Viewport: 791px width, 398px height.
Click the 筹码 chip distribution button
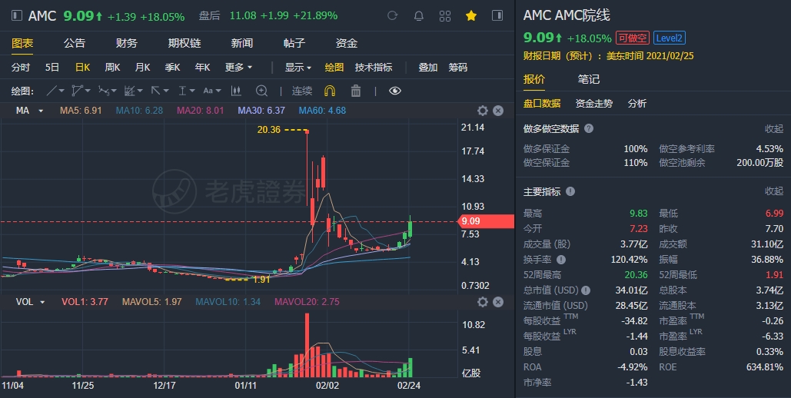point(458,67)
